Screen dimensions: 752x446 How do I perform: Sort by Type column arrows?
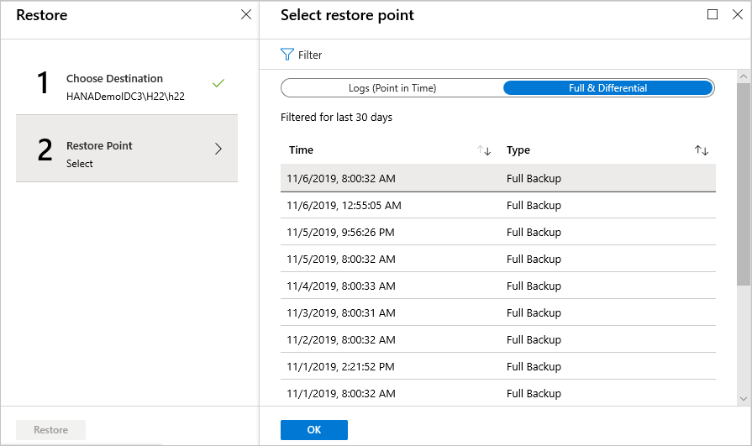click(702, 150)
